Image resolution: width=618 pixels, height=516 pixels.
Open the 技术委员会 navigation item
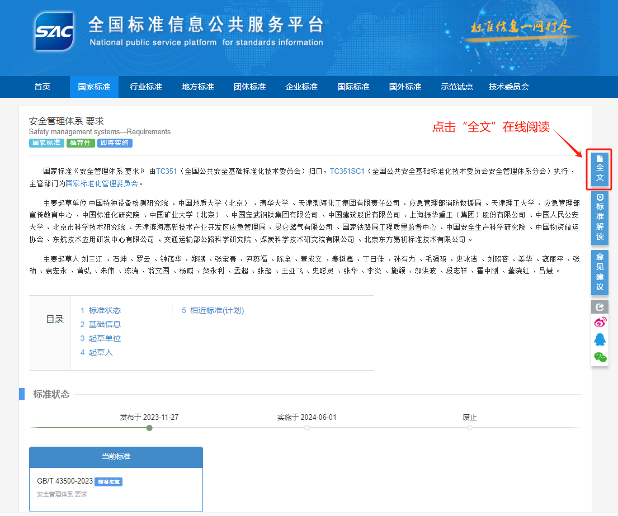pyautogui.click(x=508, y=87)
